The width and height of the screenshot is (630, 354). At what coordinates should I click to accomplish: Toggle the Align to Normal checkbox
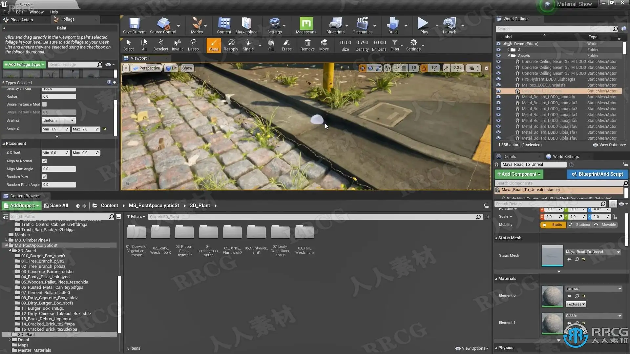click(44, 161)
